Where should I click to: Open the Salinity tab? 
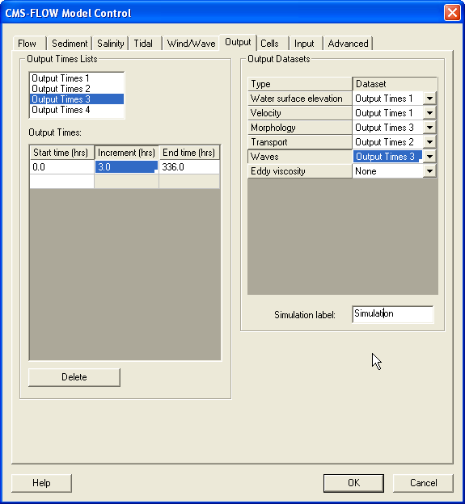pyautogui.click(x=110, y=44)
